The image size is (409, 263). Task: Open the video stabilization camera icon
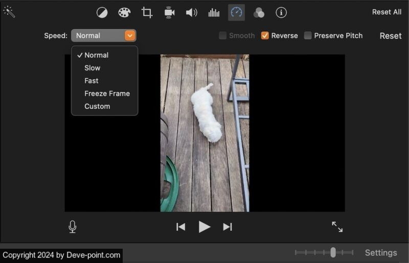[169, 12]
